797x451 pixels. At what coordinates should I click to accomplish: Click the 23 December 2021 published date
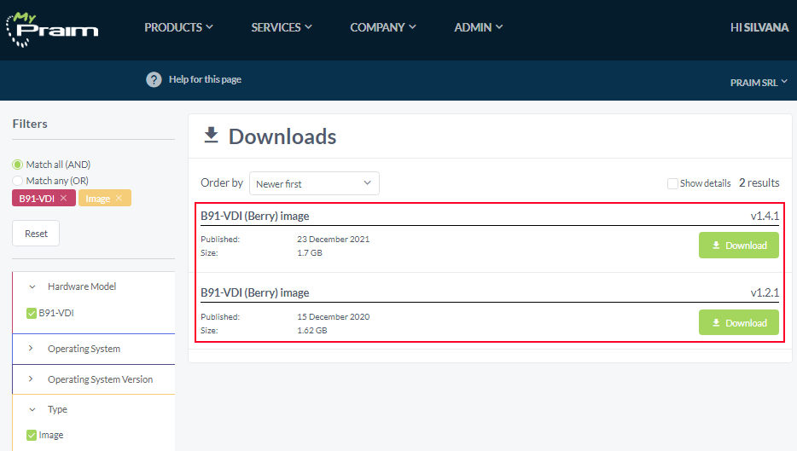[334, 240]
